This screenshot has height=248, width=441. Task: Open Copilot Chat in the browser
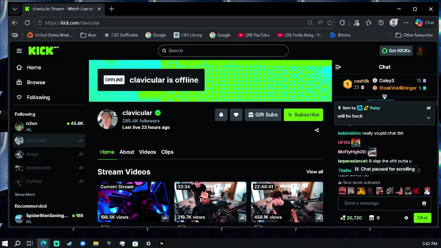click(424, 23)
